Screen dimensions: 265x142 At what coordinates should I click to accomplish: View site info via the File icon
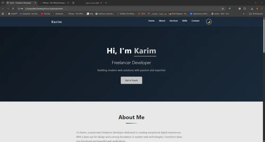pyautogui.click(x=21, y=9)
